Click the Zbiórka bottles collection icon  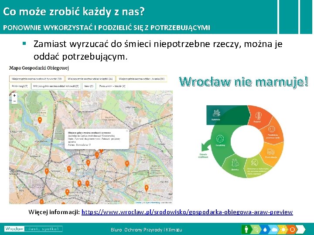click(235, 163)
